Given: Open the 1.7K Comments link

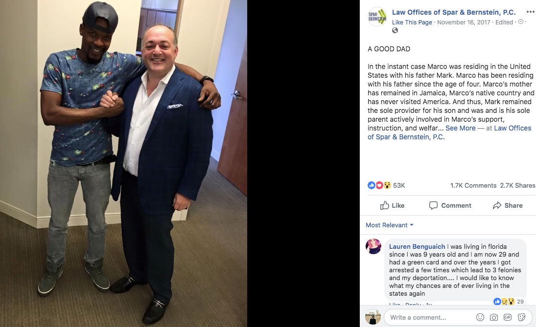Looking at the screenshot, I should 473,185.
